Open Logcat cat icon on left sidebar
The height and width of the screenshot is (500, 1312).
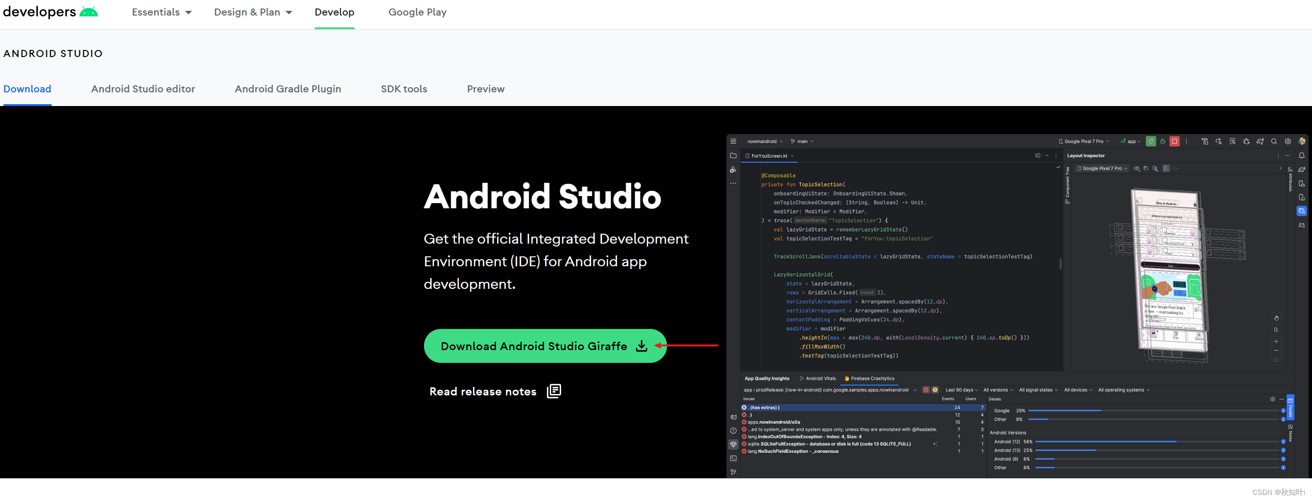coord(733,417)
